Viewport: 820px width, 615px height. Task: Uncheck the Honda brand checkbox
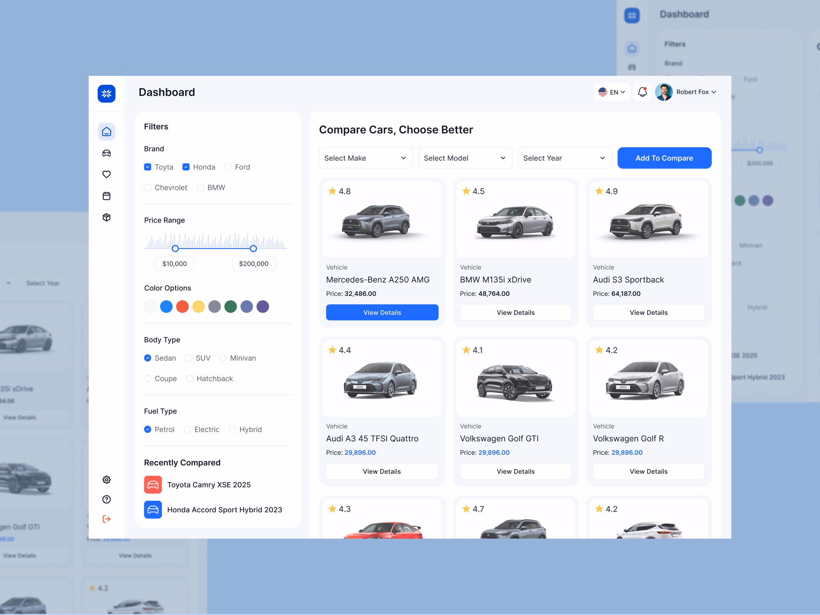[186, 167]
